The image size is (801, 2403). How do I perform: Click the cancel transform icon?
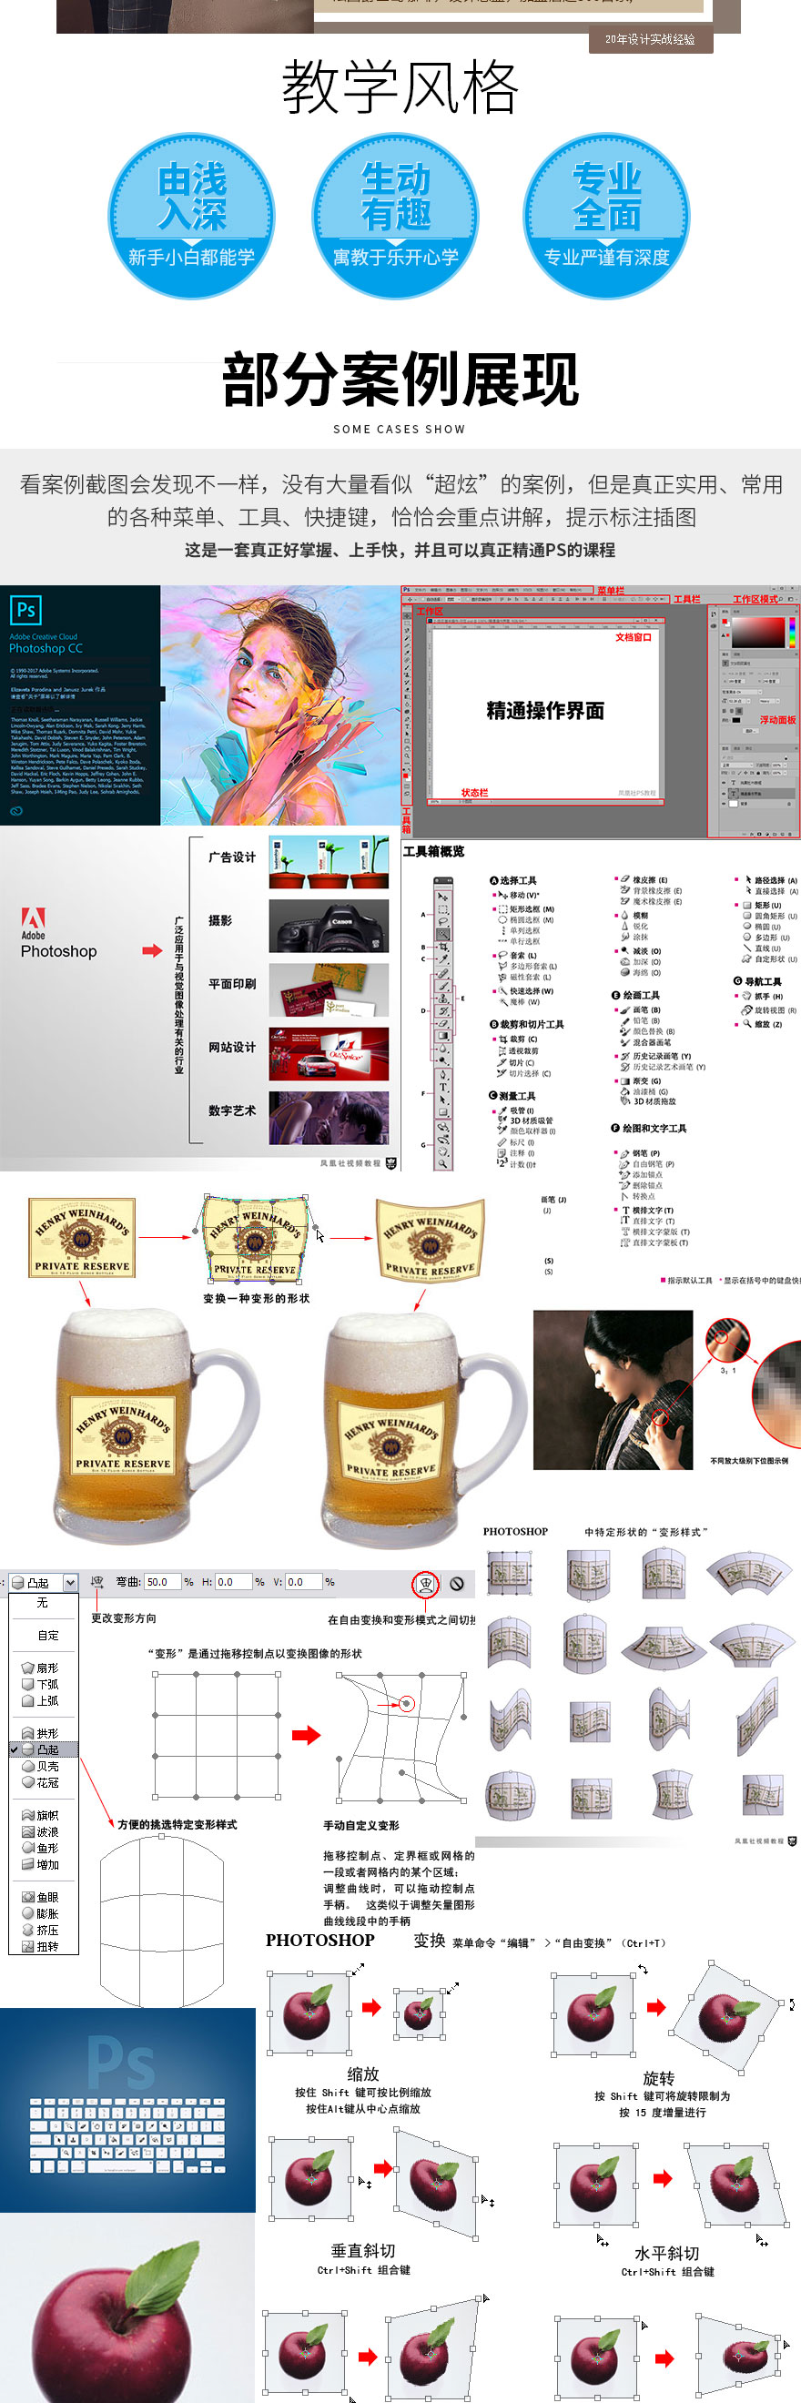click(x=457, y=1583)
